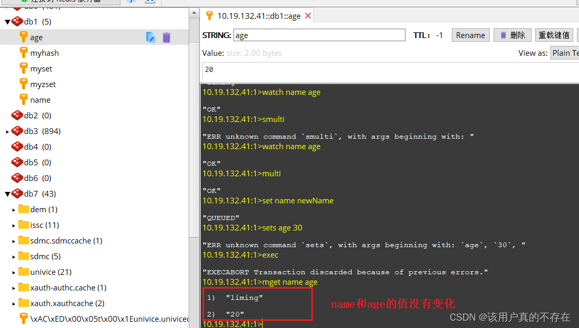Click key icon on the db1::age tab
The image size is (579, 328).
210,16
